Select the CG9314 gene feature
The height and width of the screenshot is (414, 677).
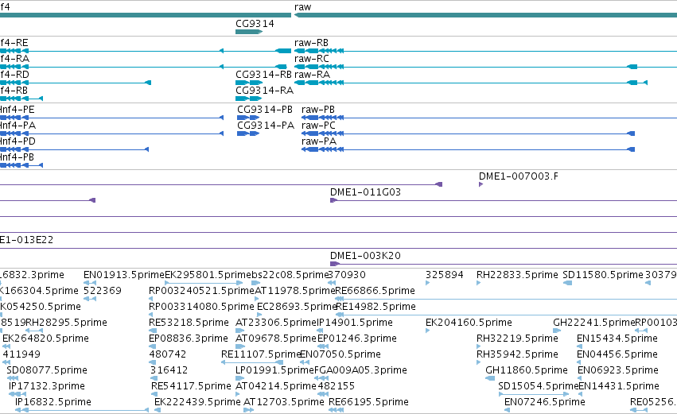[x=249, y=32]
